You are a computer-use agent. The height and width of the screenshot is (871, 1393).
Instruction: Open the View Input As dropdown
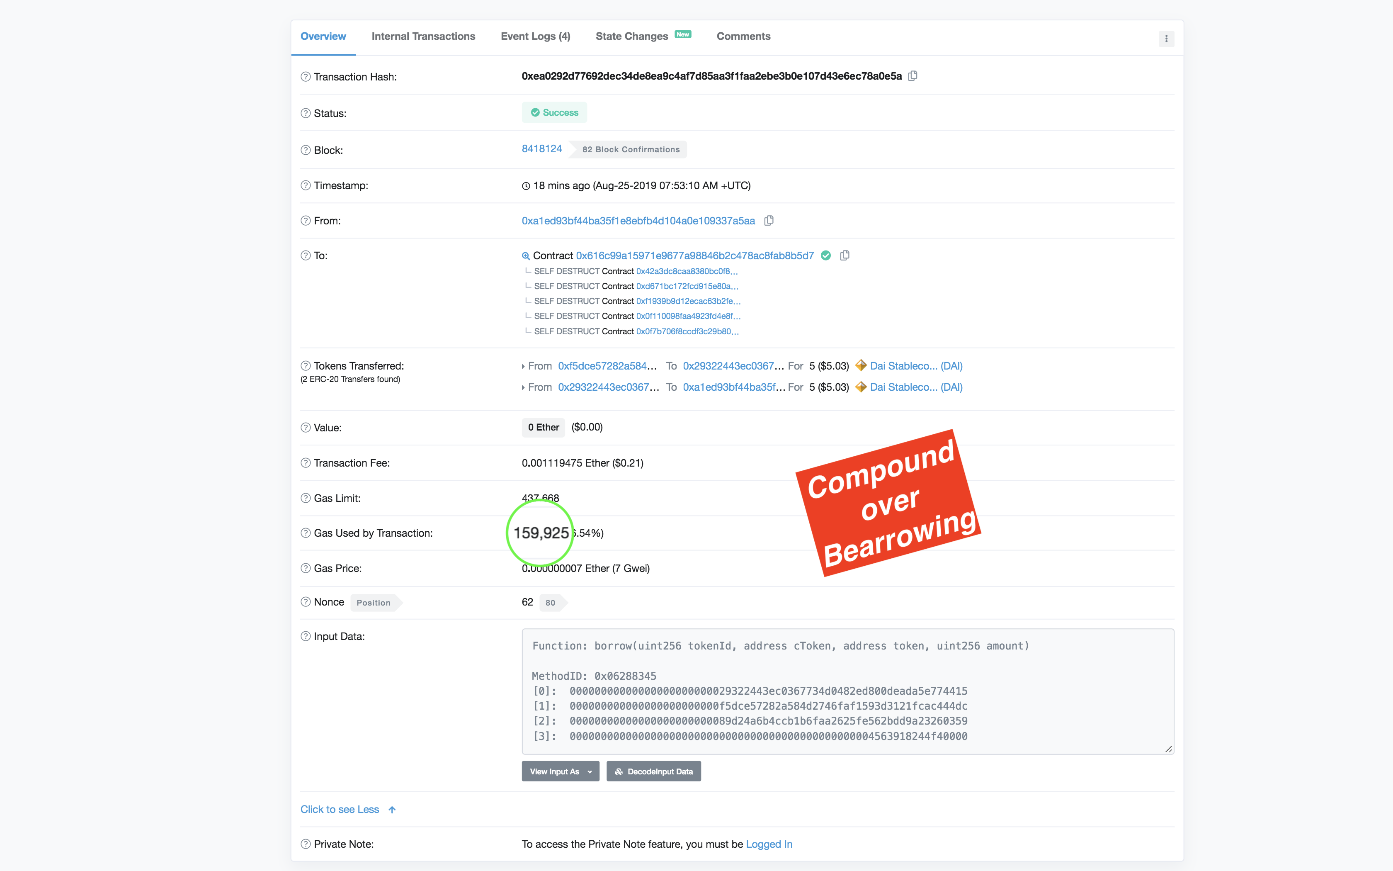click(560, 771)
